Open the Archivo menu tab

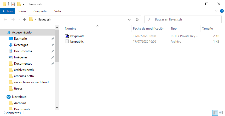(8, 11)
